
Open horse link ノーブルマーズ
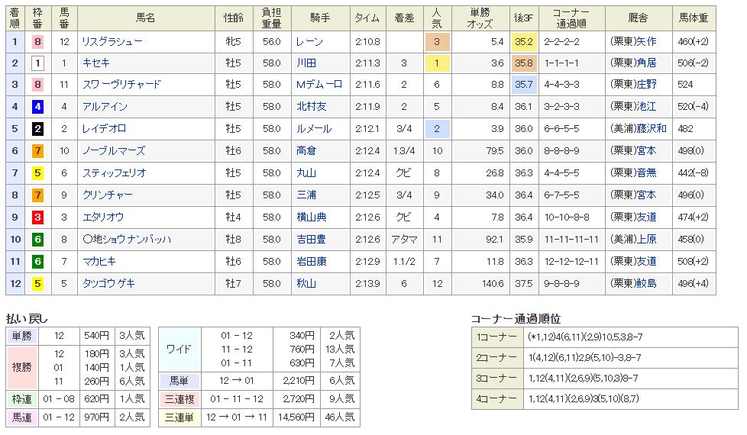(113, 151)
